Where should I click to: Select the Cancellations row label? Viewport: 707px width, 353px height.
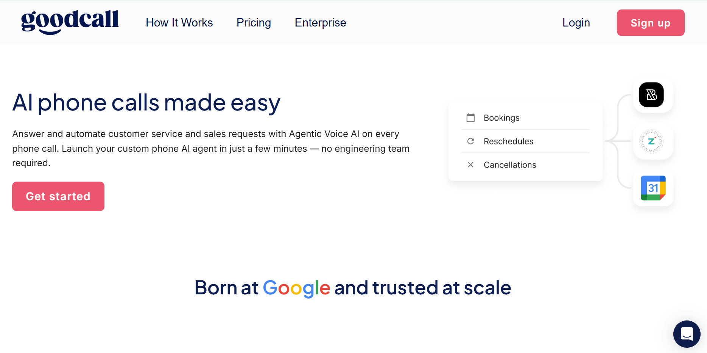(510, 165)
